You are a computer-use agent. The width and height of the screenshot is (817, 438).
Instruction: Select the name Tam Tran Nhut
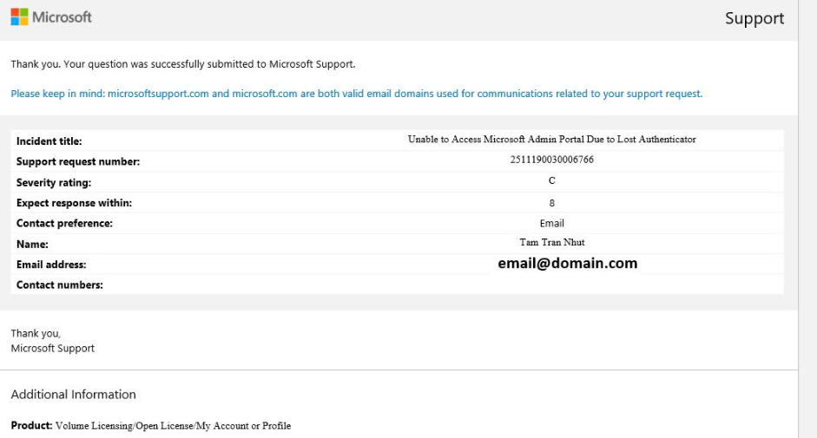(x=552, y=242)
